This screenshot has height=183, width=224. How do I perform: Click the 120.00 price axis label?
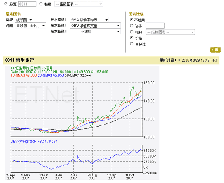149,119
